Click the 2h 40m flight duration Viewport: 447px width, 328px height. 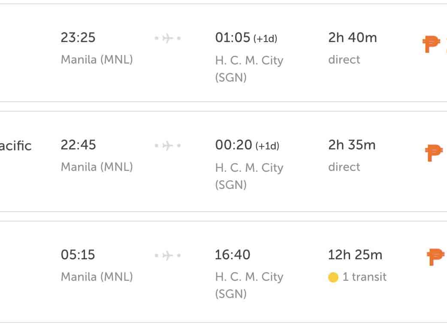(x=353, y=38)
